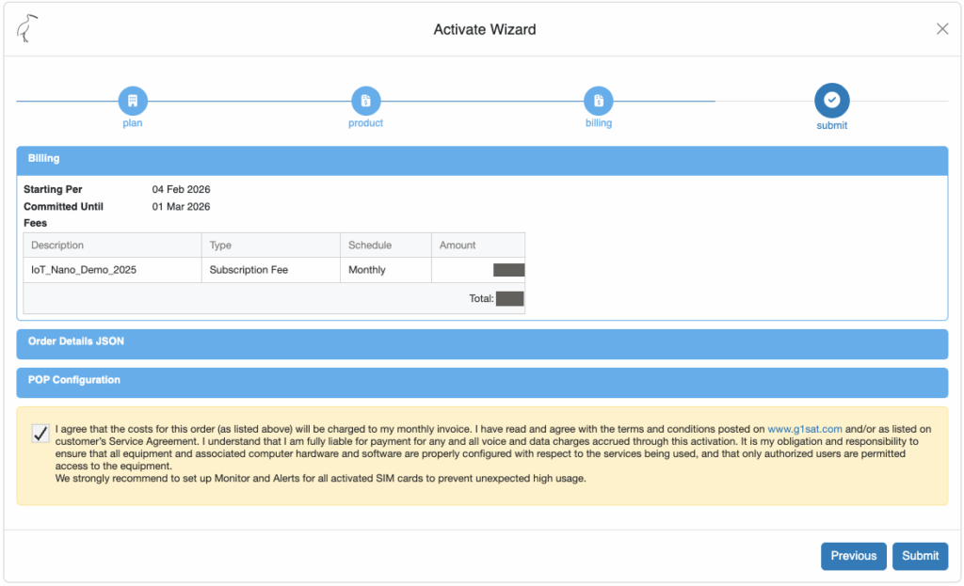This screenshot has width=964, height=586.
Task: Click the billing step circle icon
Action: pyautogui.click(x=598, y=101)
